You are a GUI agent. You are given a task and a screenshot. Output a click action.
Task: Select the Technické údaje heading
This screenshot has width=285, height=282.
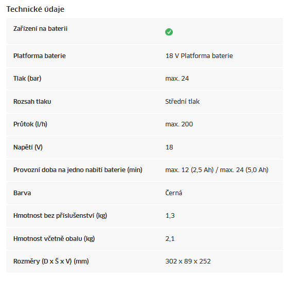coord(35,9)
